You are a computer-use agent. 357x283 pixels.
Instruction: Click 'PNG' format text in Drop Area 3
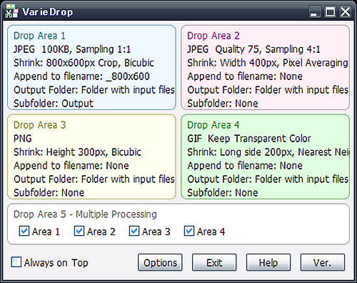23,139
